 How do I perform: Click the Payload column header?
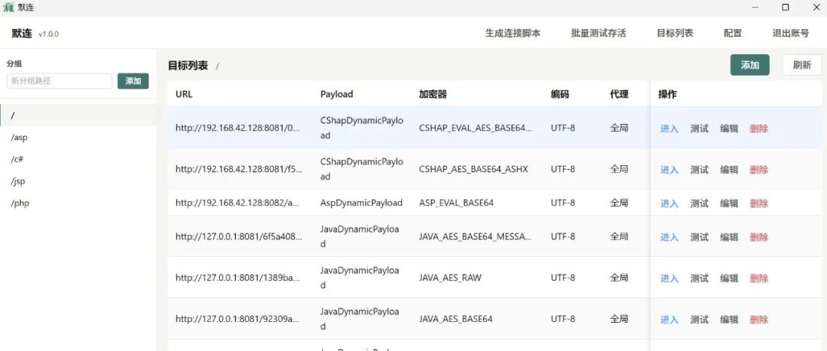pyautogui.click(x=336, y=94)
